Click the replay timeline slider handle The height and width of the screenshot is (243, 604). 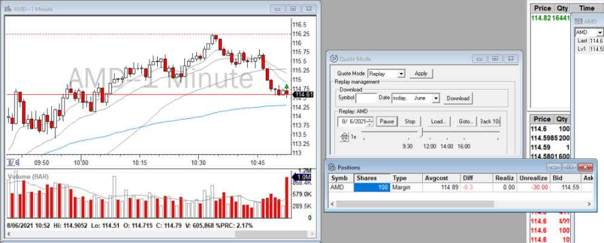pyautogui.click(x=422, y=133)
